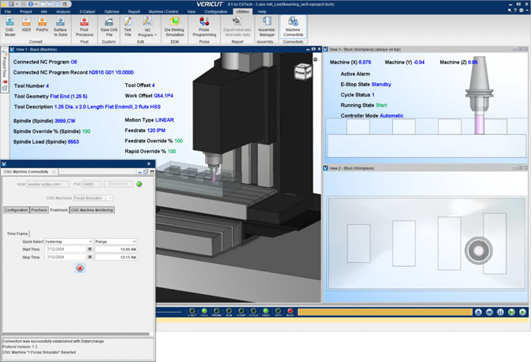Click the single step button

(x=511, y=312)
